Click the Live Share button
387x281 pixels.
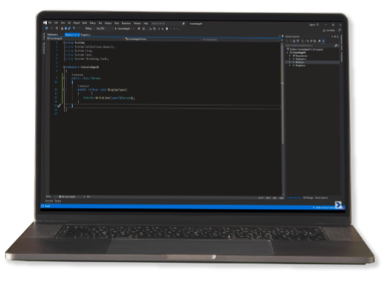pyautogui.click(x=329, y=30)
